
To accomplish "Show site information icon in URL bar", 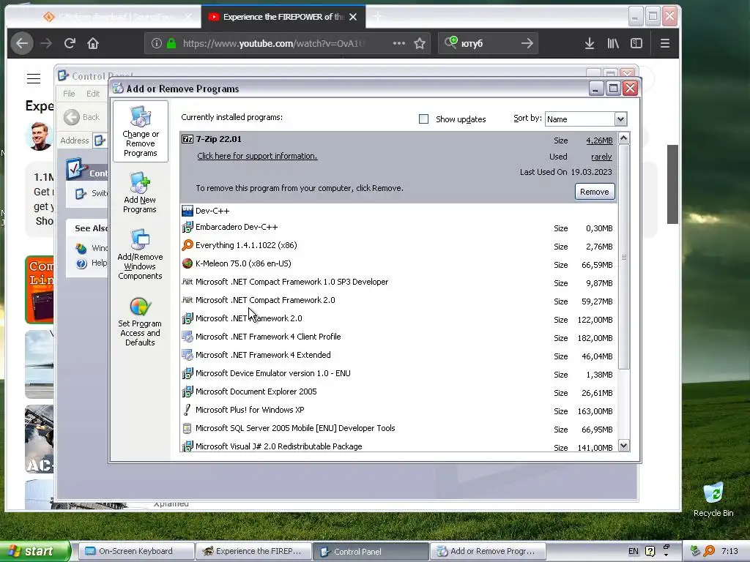I will pyautogui.click(x=157, y=43).
